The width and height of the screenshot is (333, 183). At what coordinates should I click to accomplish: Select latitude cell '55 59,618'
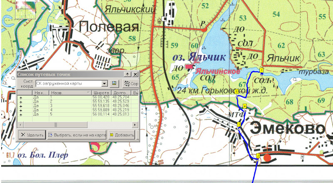click(101, 106)
